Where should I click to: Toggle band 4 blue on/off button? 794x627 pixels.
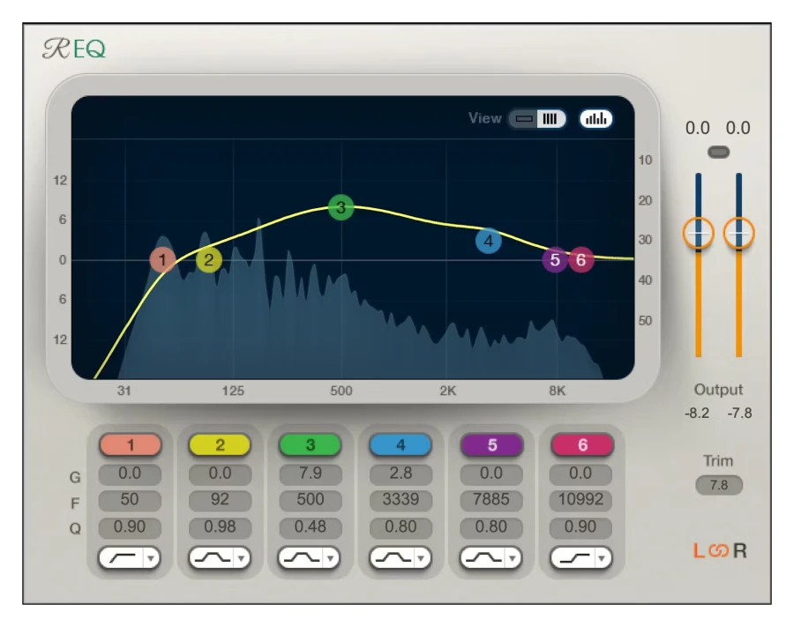pos(400,444)
